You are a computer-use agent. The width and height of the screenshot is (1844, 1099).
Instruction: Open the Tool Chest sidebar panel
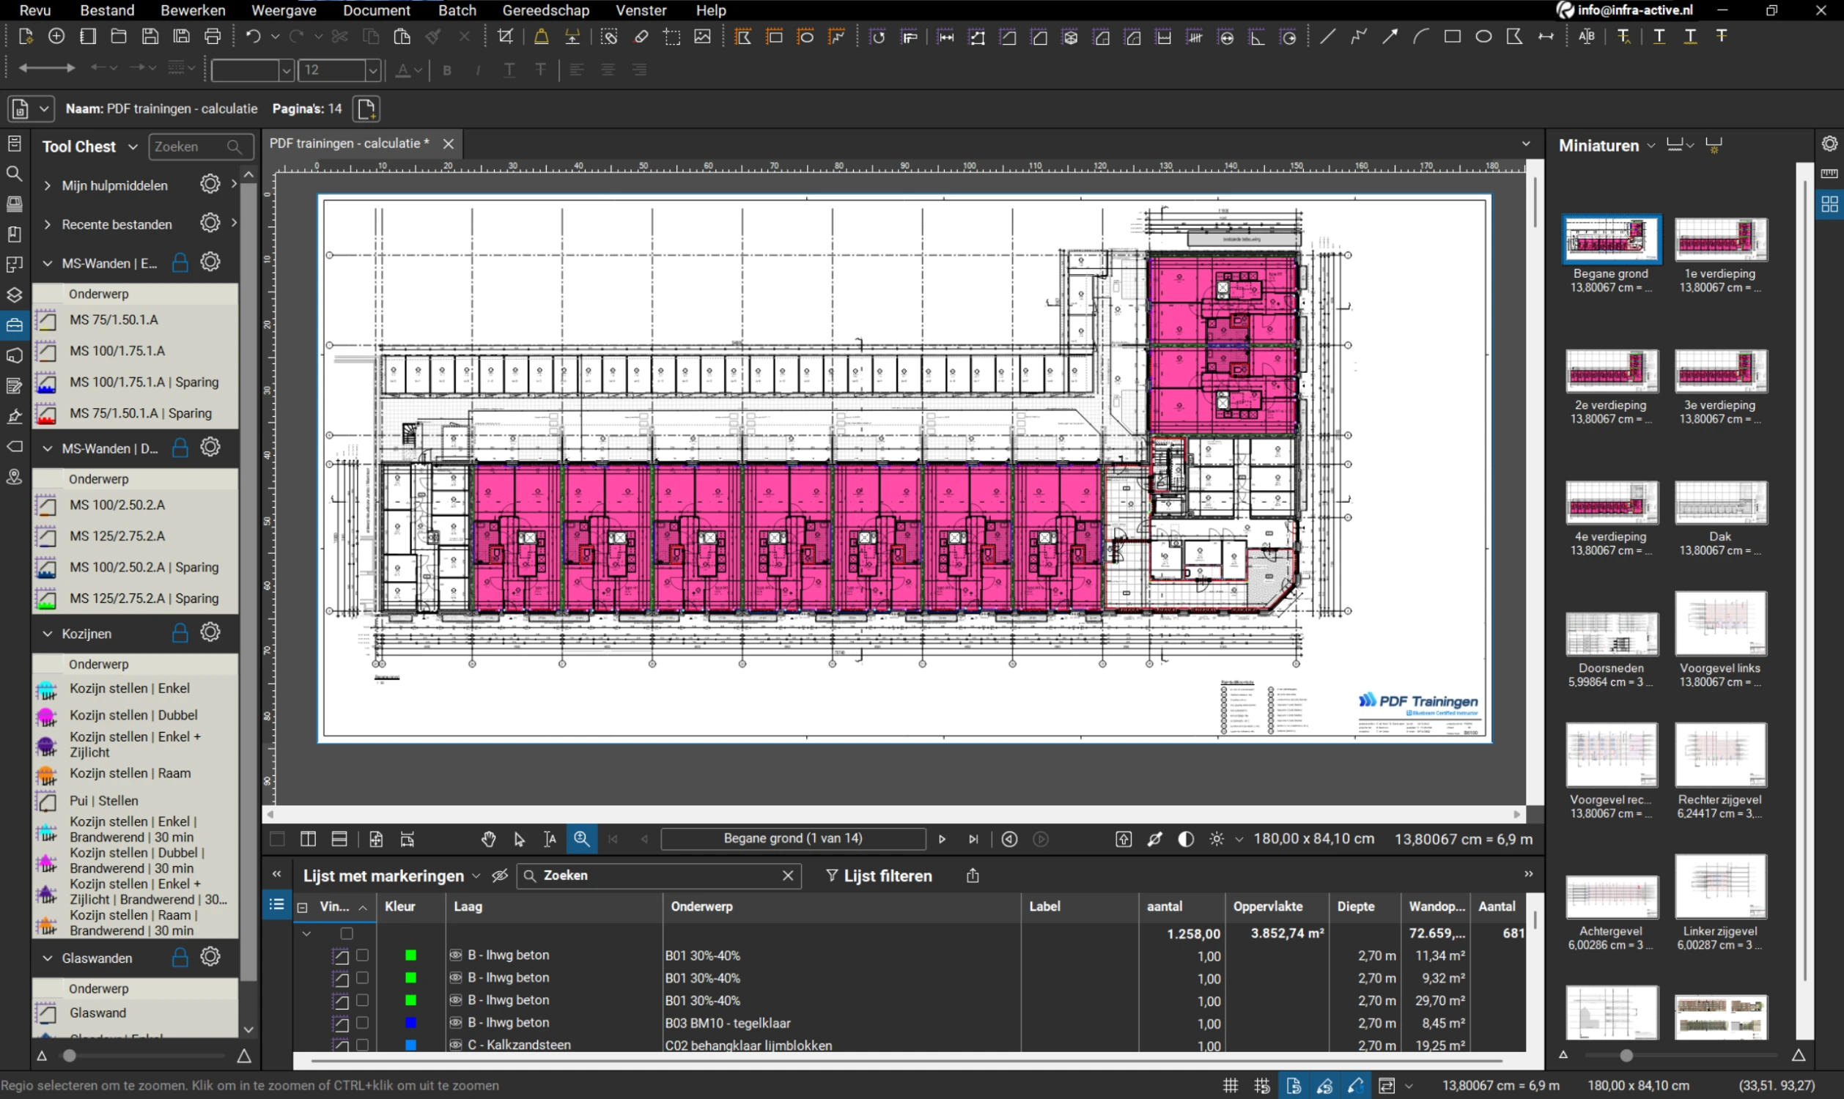[14, 325]
